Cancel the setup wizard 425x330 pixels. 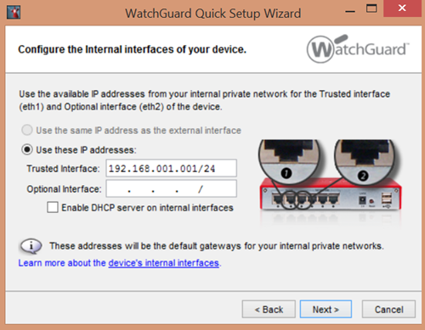click(388, 309)
